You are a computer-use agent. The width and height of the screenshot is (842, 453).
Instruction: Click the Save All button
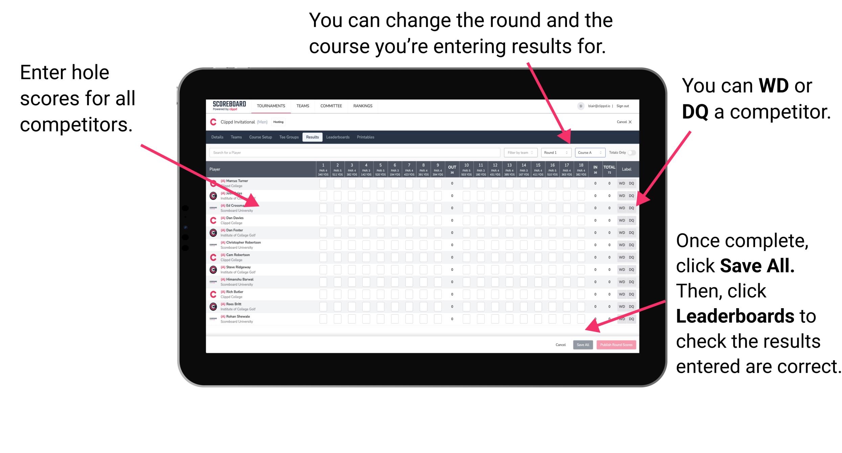pyautogui.click(x=582, y=344)
